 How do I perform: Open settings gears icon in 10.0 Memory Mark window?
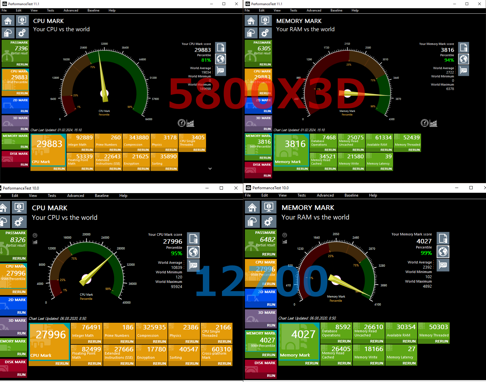tap(268, 221)
